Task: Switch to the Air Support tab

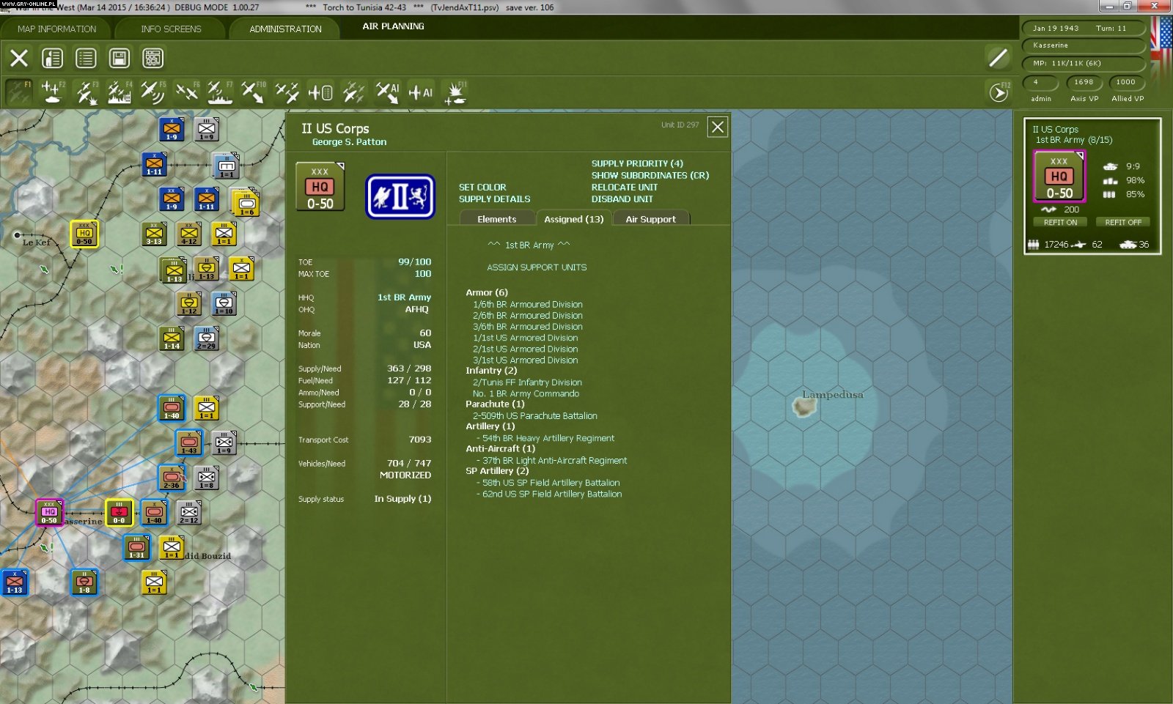Action: coord(650,218)
